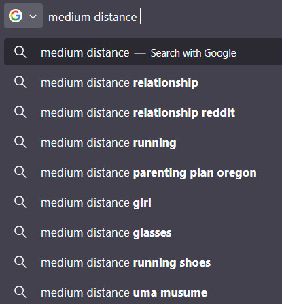Click magnifier icon beside relationship reddit
The width and height of the screenshot is (282, 304).
(x=20, y=112)
